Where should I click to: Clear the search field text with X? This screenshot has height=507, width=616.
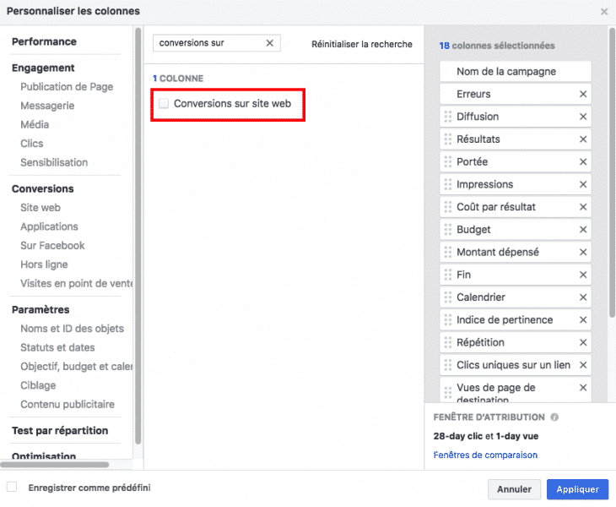pos(270,43)
